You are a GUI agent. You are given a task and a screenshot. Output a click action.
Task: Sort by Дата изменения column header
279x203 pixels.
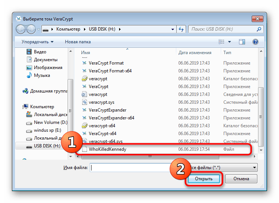(195, 53)
